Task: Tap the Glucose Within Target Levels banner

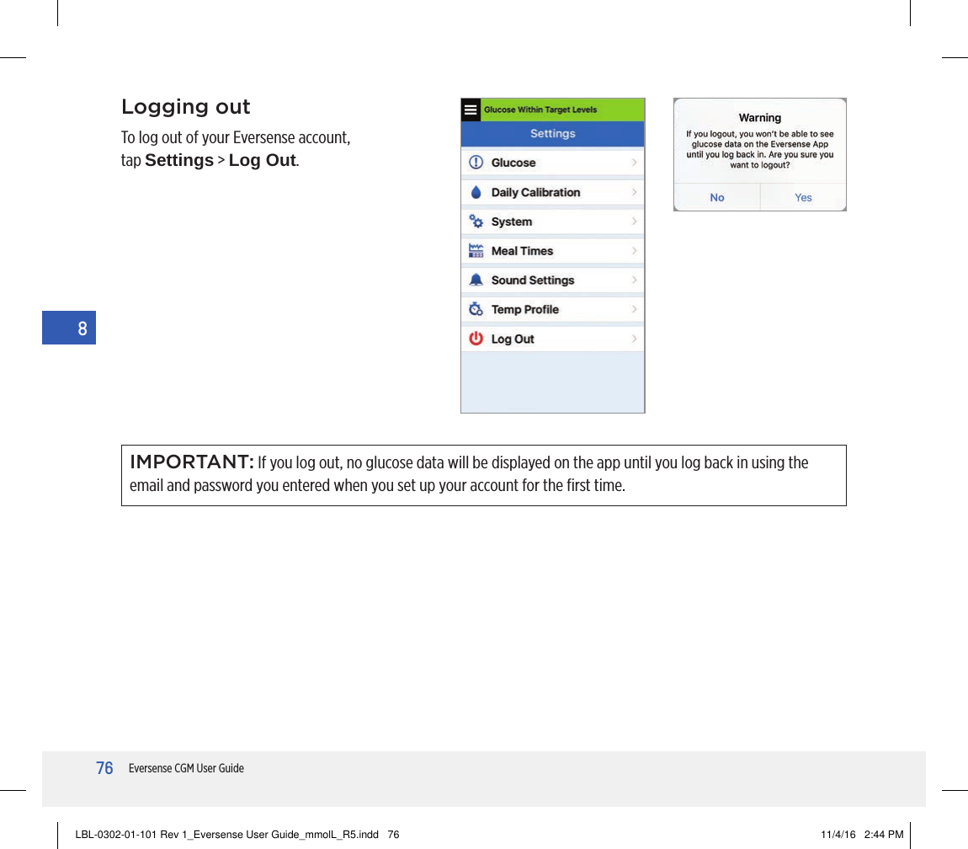Action: (x=562, y=110)
